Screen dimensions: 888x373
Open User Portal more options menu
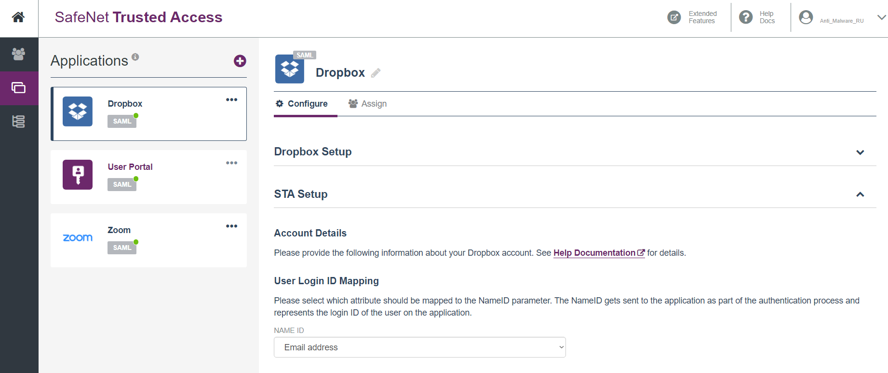pos(232,163)
